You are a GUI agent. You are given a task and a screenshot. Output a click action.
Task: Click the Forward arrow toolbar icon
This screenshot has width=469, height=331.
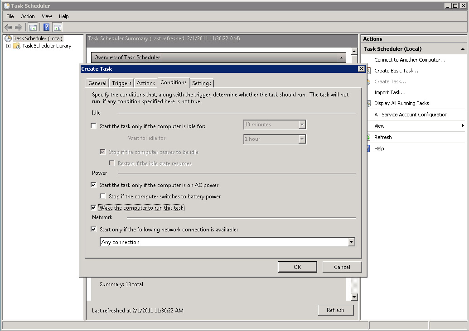click(x=19, y=28)
